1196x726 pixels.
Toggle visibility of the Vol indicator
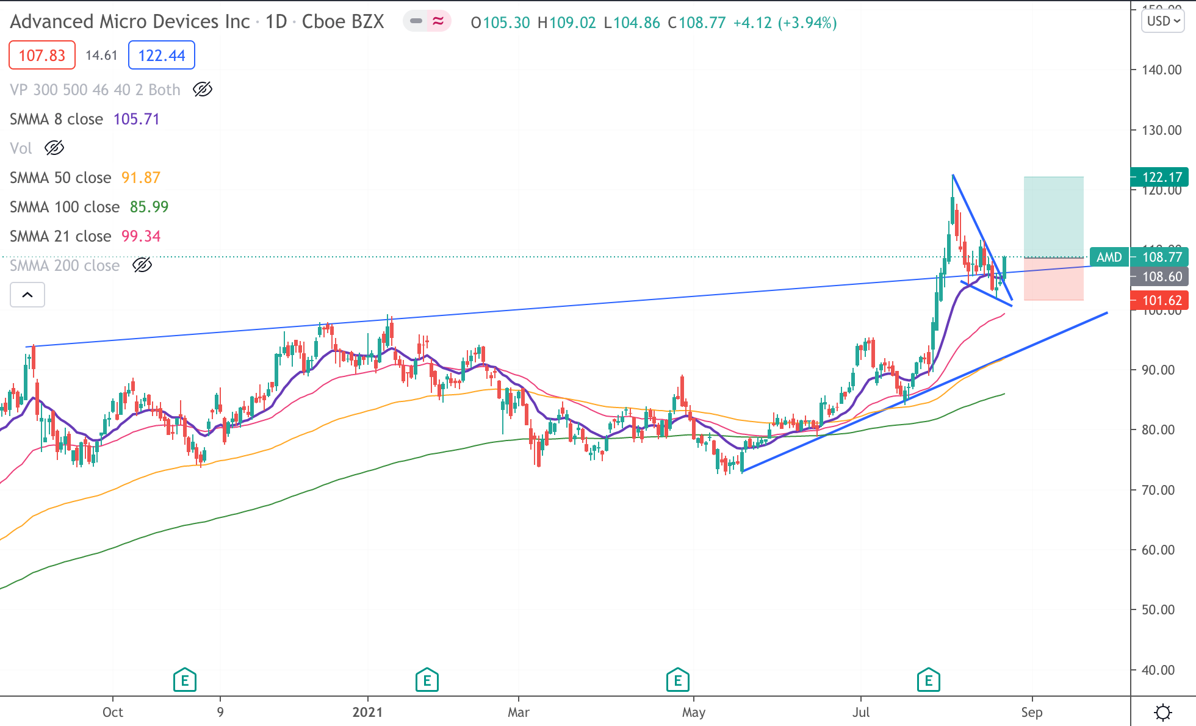click(x=54, y=148)
